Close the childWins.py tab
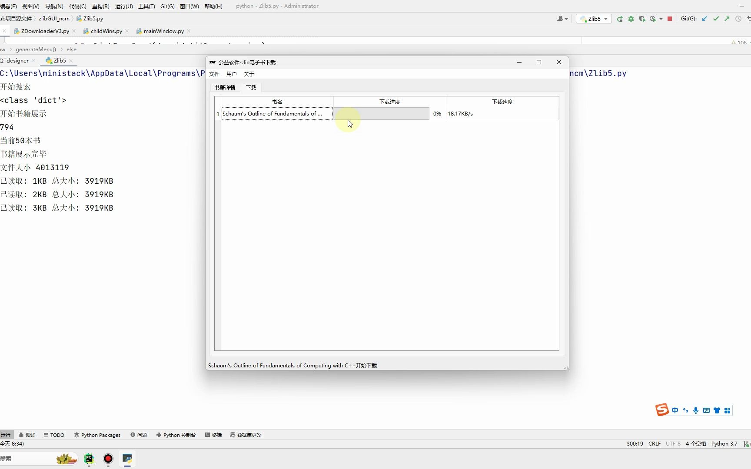The width and height of the screenshot is (751, 469). point(127,31)
